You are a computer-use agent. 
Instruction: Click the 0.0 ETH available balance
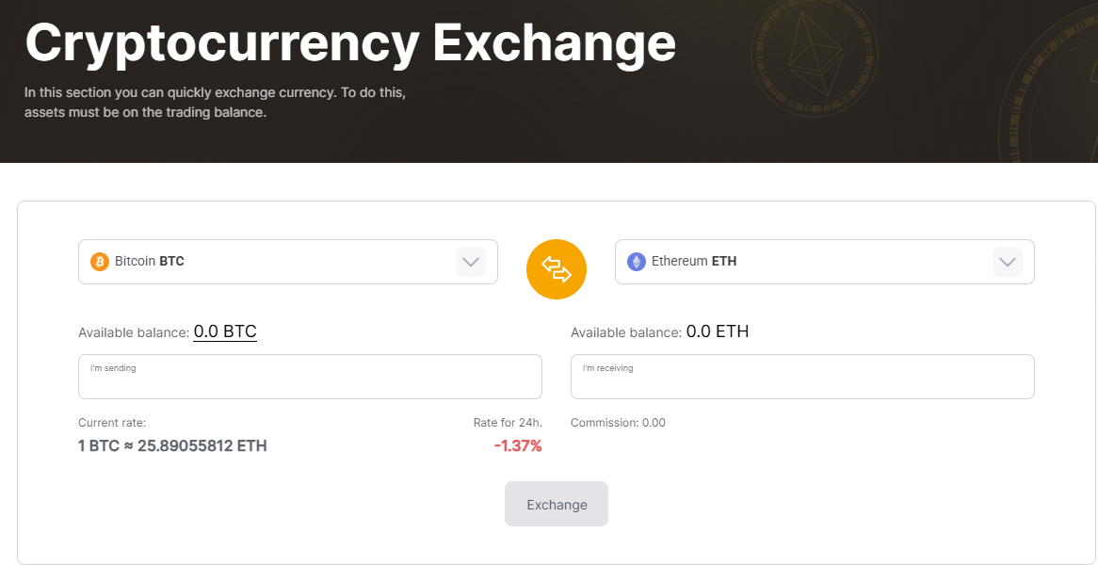pyautogui.click(x=718, y=331)
